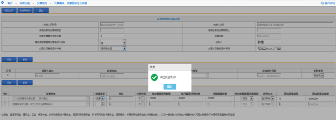336x120 pixels.
Task: Click 添加 above the 发票种类 table
Action: pos(9,82)
